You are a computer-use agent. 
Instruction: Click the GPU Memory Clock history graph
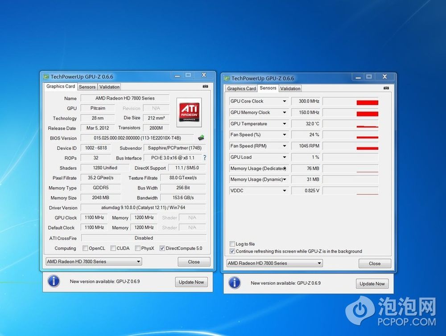point(351,113)
